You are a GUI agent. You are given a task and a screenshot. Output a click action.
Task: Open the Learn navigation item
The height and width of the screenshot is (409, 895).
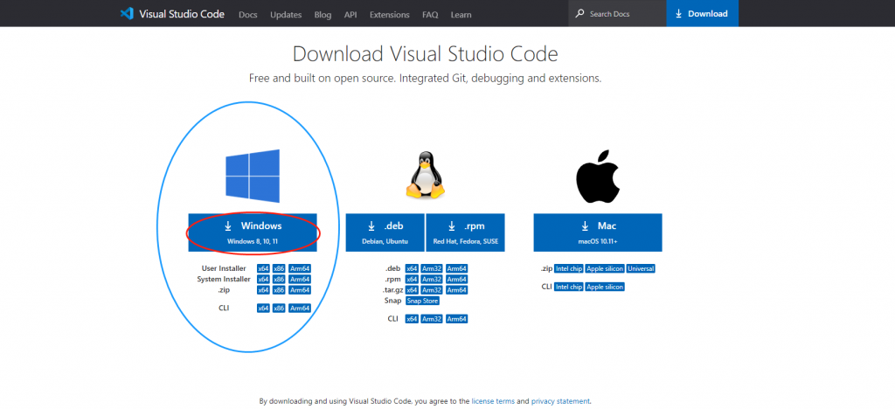coord(461,14)
